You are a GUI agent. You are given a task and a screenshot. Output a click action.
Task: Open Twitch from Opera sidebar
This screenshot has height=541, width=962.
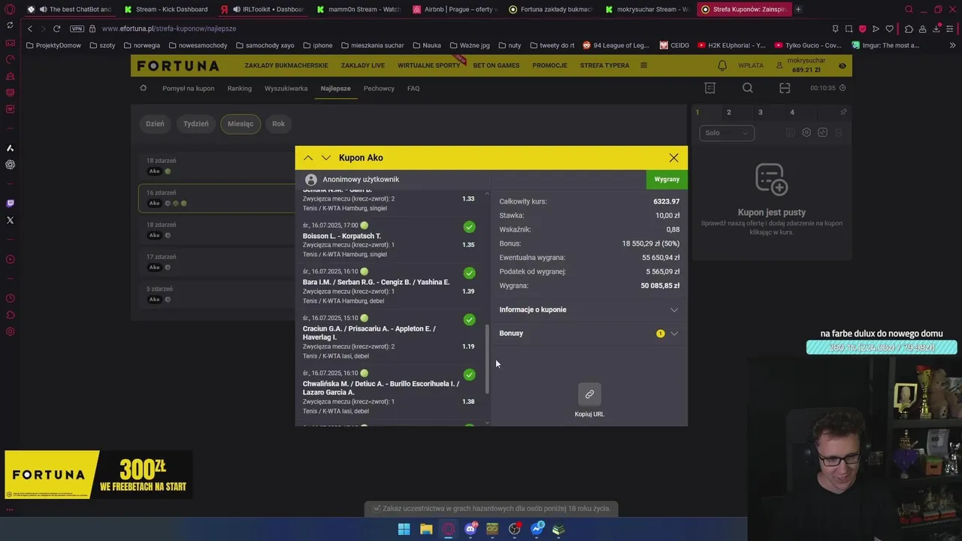coord(10,204)
